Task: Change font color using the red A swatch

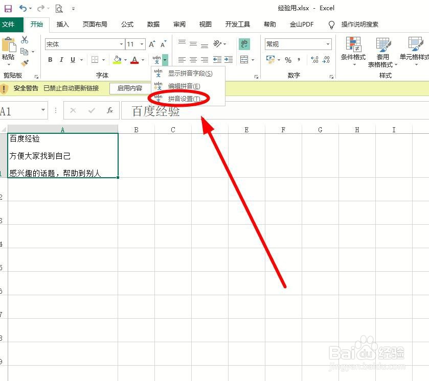Action: click(x=134, y=60)
